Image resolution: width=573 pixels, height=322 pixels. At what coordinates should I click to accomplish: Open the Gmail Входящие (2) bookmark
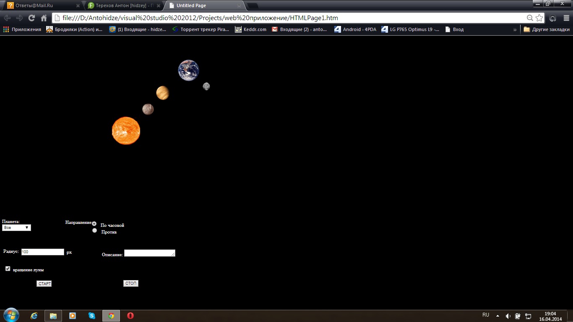click(x=300, y=29)
